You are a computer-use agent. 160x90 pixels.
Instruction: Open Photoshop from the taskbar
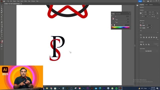click(x=84, y=88)
